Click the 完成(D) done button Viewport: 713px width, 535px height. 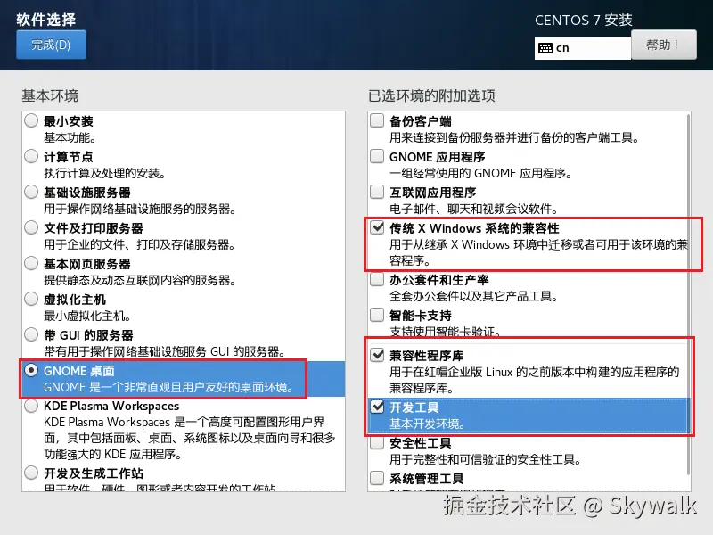[x=51, y=45]
